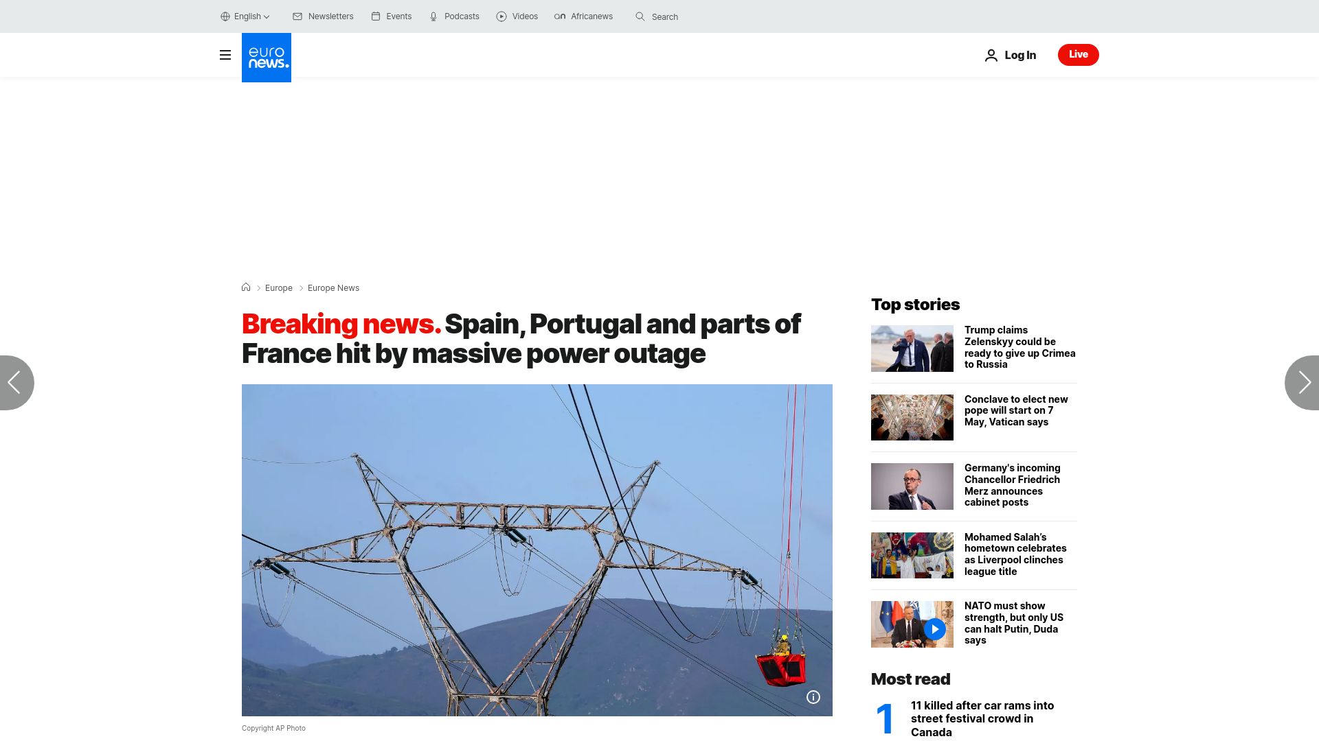This screenshot has height=741, width=1319.
Task: Open the Podcasts section
Action: (454, 16)
